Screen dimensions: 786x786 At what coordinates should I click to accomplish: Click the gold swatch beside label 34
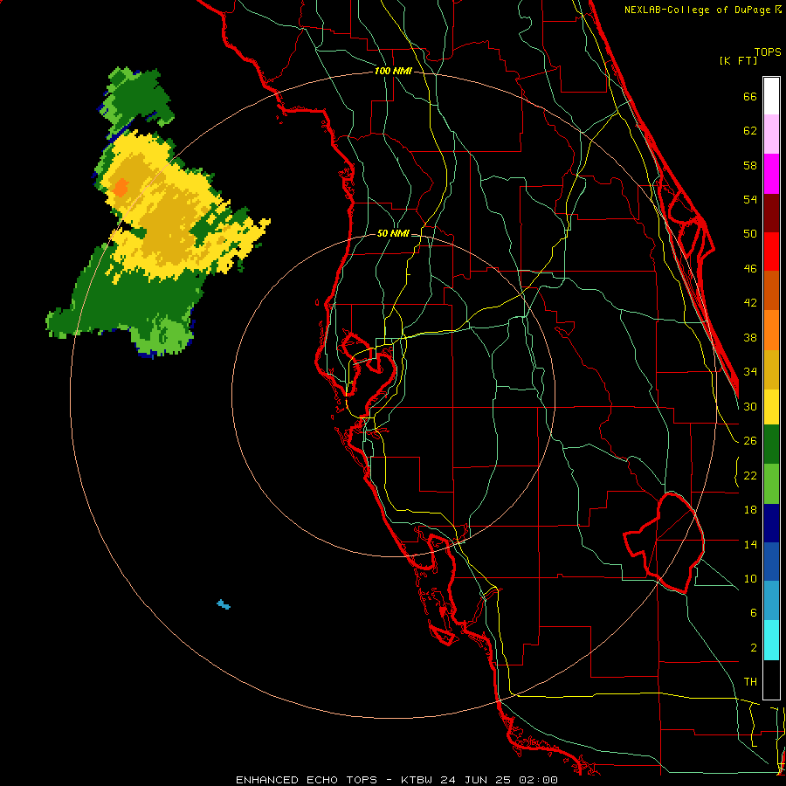[x=771, y=370]
